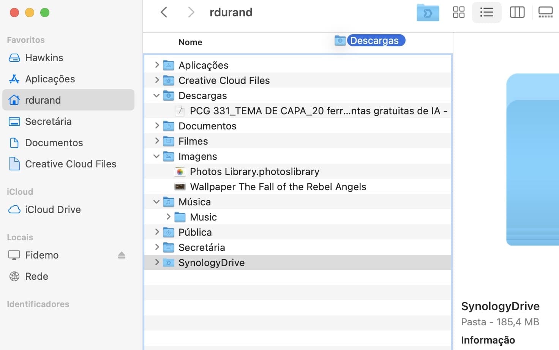The height and width of the screenshot is (350, 559).
Task: Click the Identificadores section heading
Action: point(38,304)
